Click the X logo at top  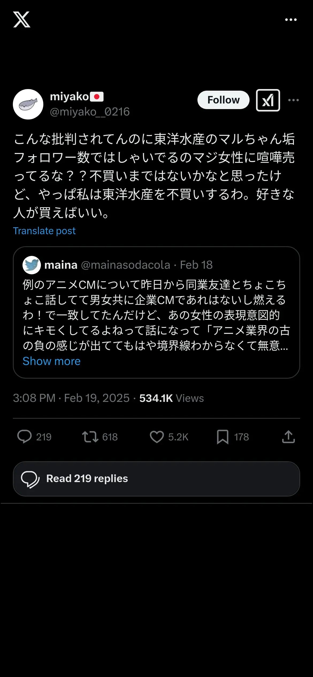pyautogui.click(x=22, y=20)
